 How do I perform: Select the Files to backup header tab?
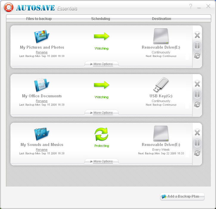click(x=39, y=19)
